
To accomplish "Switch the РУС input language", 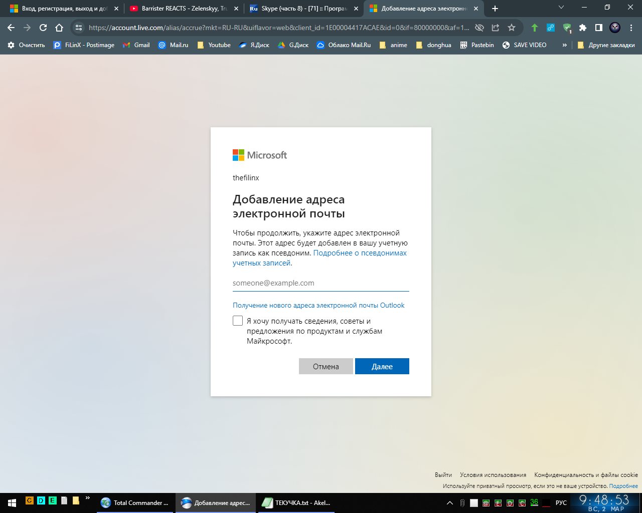I will click(x=561, y=502).
